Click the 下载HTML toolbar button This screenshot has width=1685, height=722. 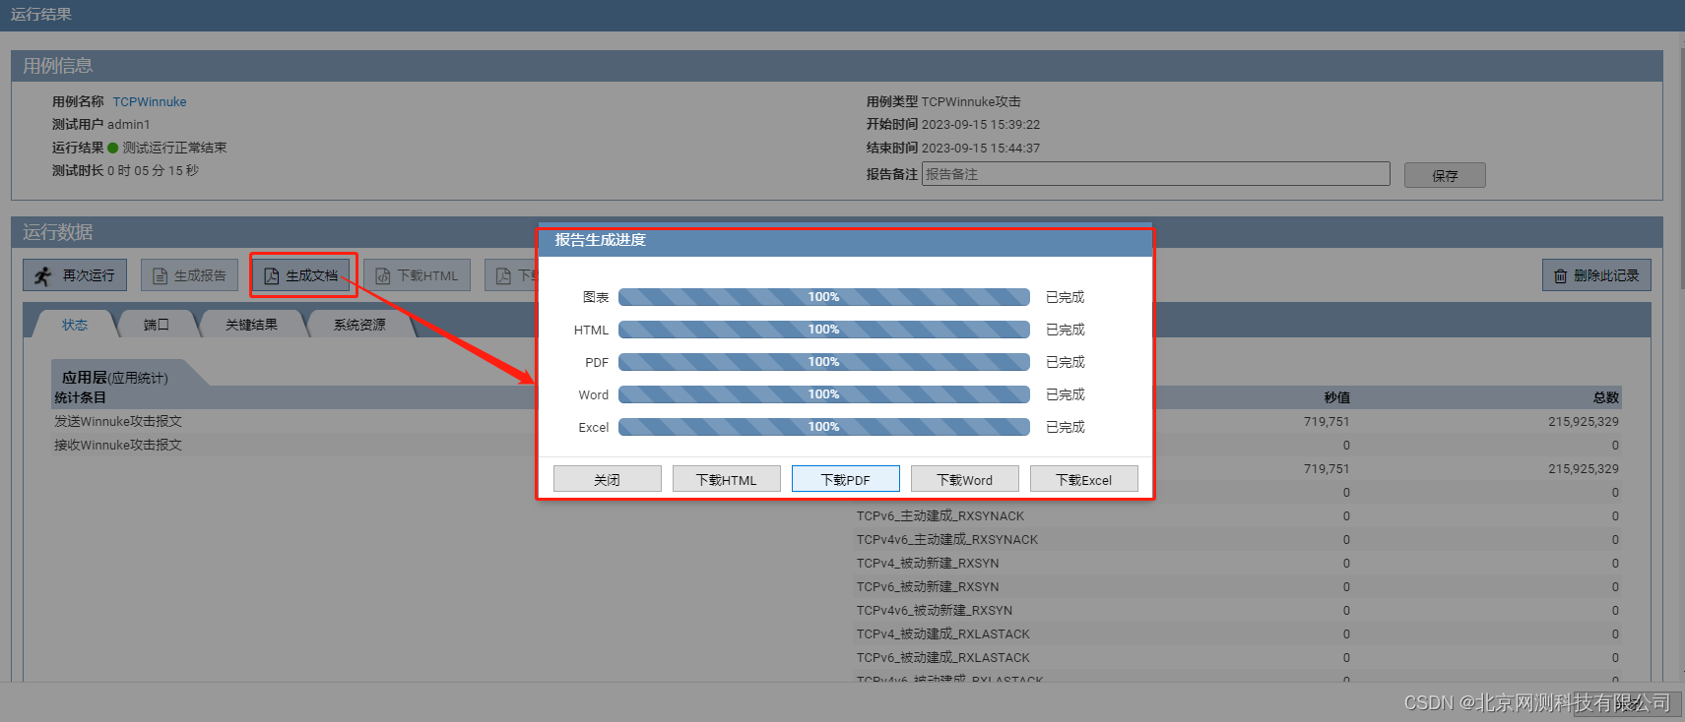pyautogui.click(x=417, y=275)
